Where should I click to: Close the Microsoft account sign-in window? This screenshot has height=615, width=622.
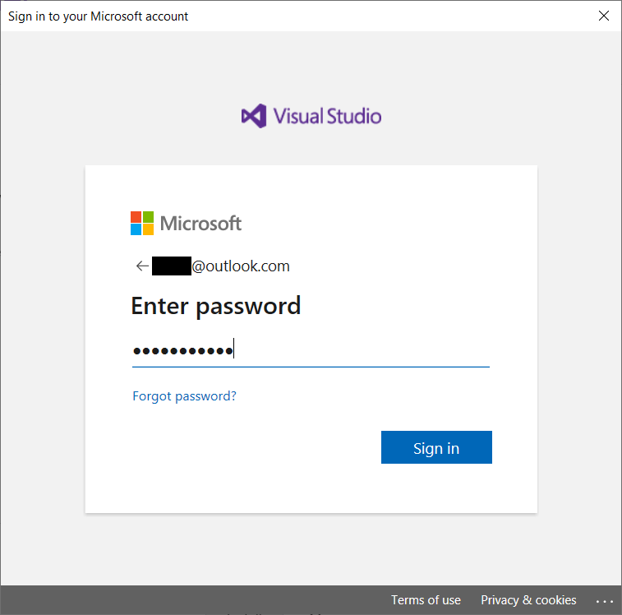pyautogui.click(x=604, y=16)
